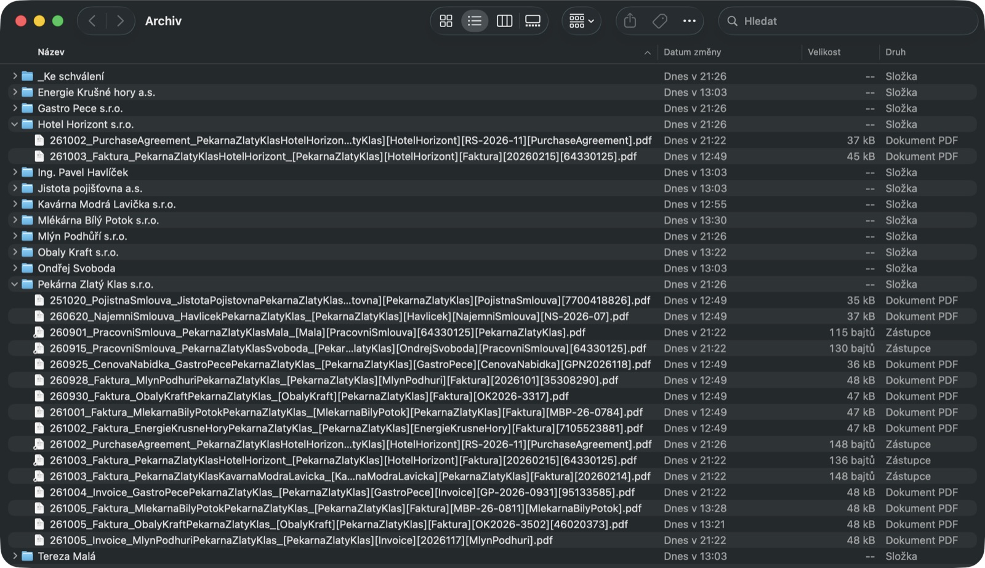Expand the Jistota pojišťovna a.s. folder
Viewport: 985px width, 568px height.
(15, 188)
